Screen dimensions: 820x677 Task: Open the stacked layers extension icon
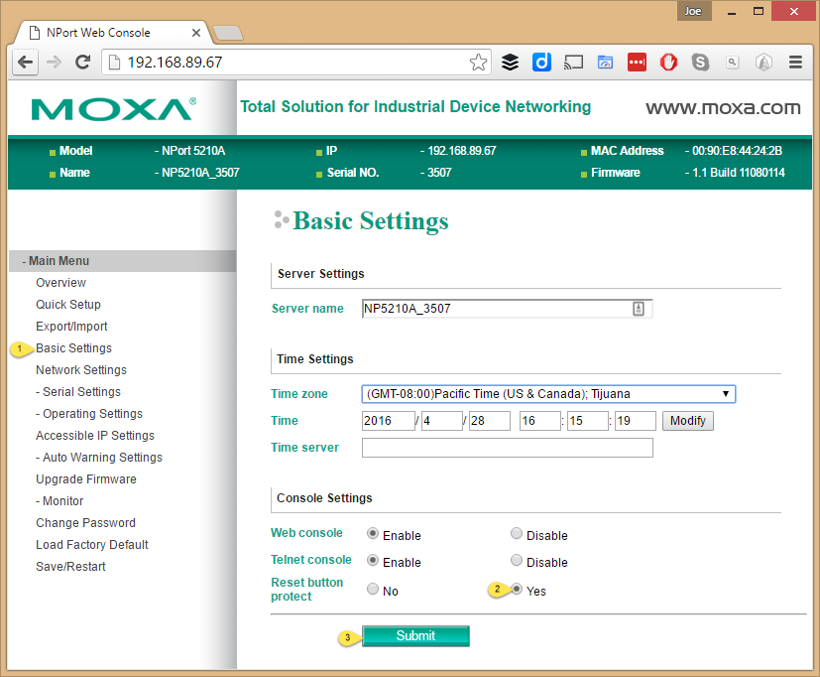click(x=510, y=63)
